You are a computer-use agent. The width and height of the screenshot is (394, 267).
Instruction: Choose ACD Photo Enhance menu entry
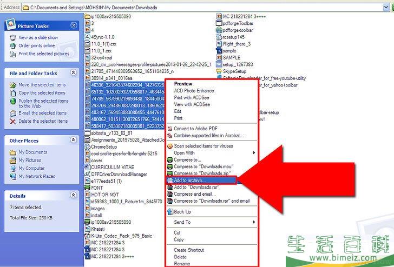pos(194,91)
